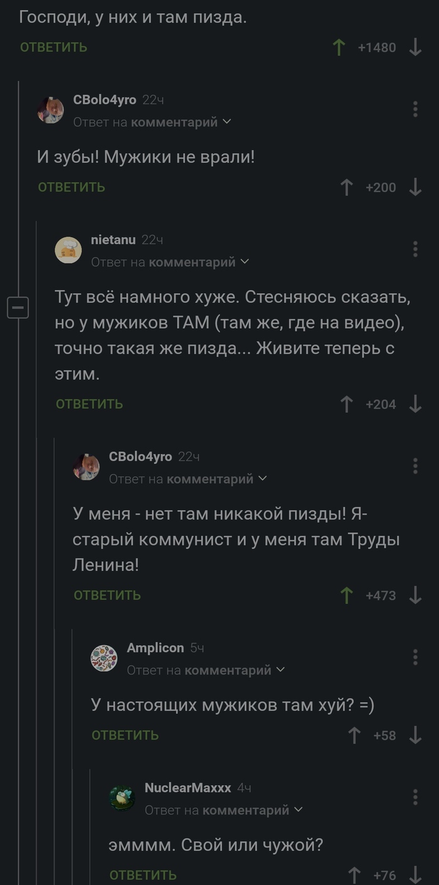The image size is (439, 885).
Task: Downvote Amplicon's comment
Action: point(415,735)
